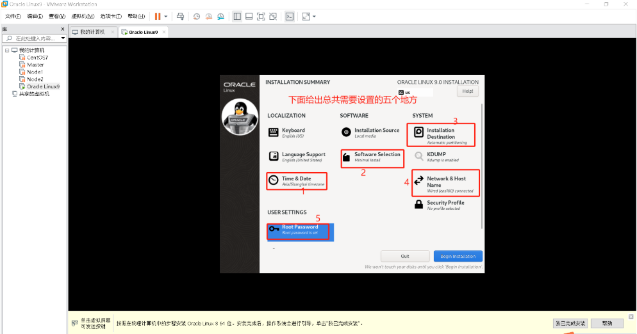
Task: Open the stretch display dropdown arrow
Action: [x=314, y=17]
